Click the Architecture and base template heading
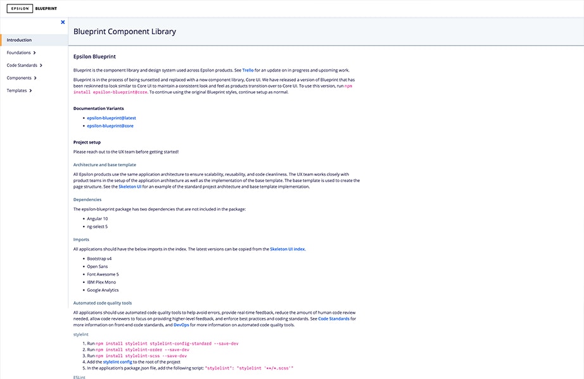This screenshot has height=379, width=584. click(x=105, y=165)
